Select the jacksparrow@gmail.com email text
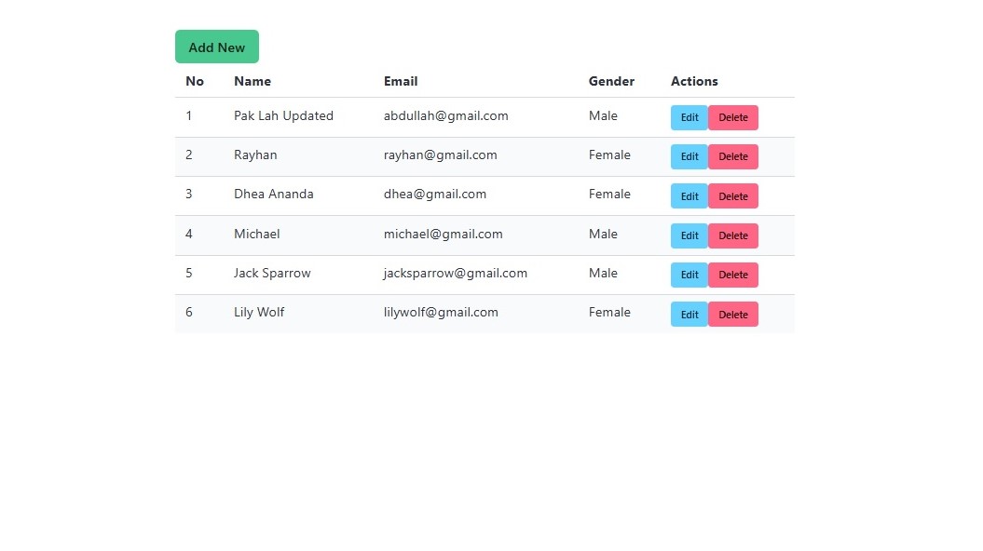Viewport: 983px width, 551px height. coord(456,274)
